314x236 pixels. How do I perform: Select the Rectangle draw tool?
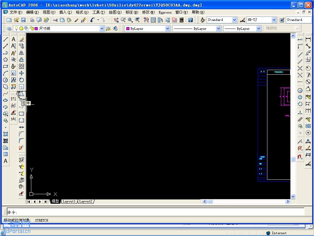[x=6, y=66]
